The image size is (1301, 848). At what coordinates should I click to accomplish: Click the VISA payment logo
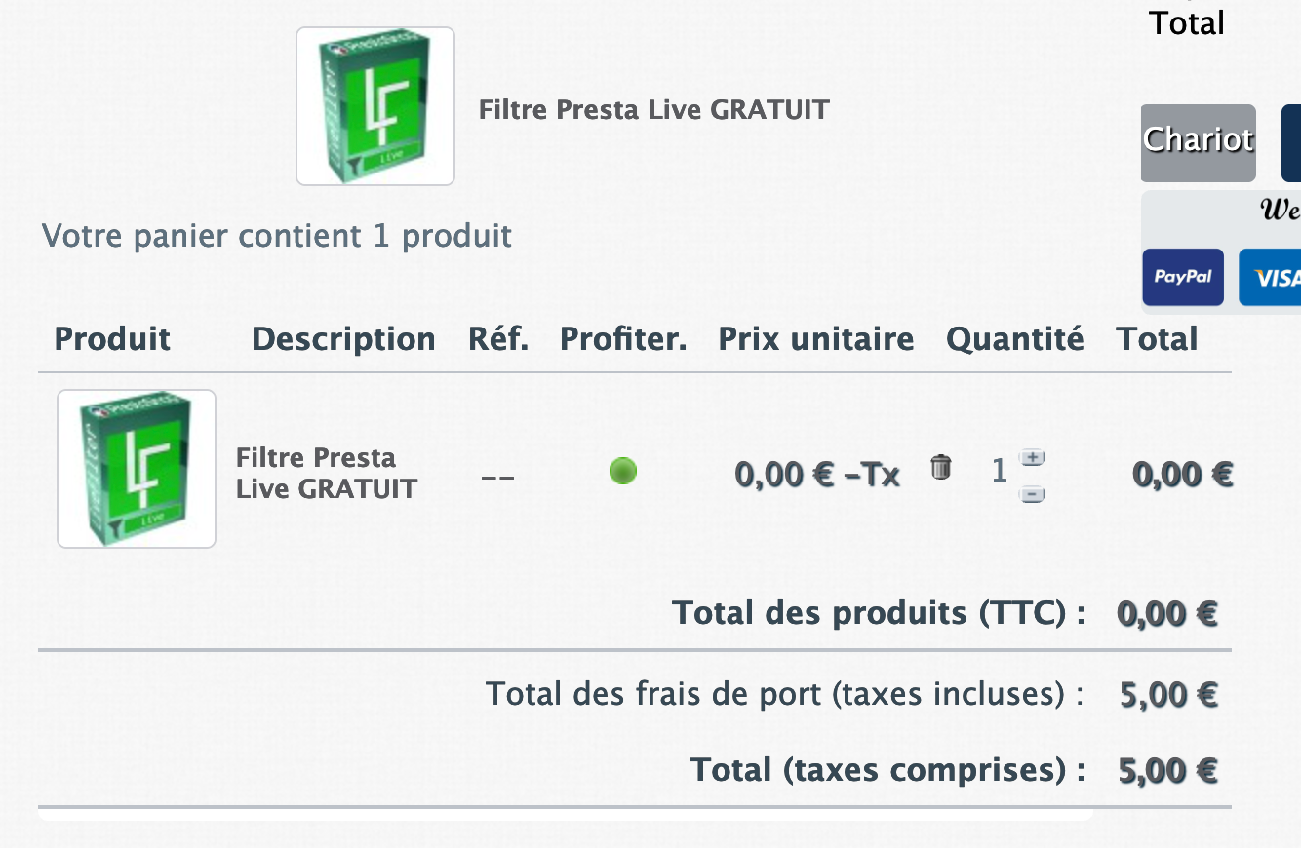pyautogui.click(x=1271, y=278)
